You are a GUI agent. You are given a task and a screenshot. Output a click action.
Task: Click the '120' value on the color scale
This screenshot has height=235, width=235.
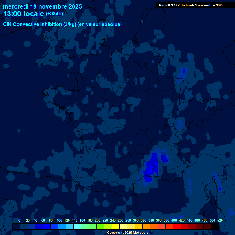point(67,220)
